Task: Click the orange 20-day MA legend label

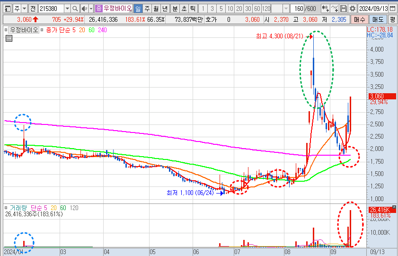Action: pyautogui.click(x=82, y=30)
